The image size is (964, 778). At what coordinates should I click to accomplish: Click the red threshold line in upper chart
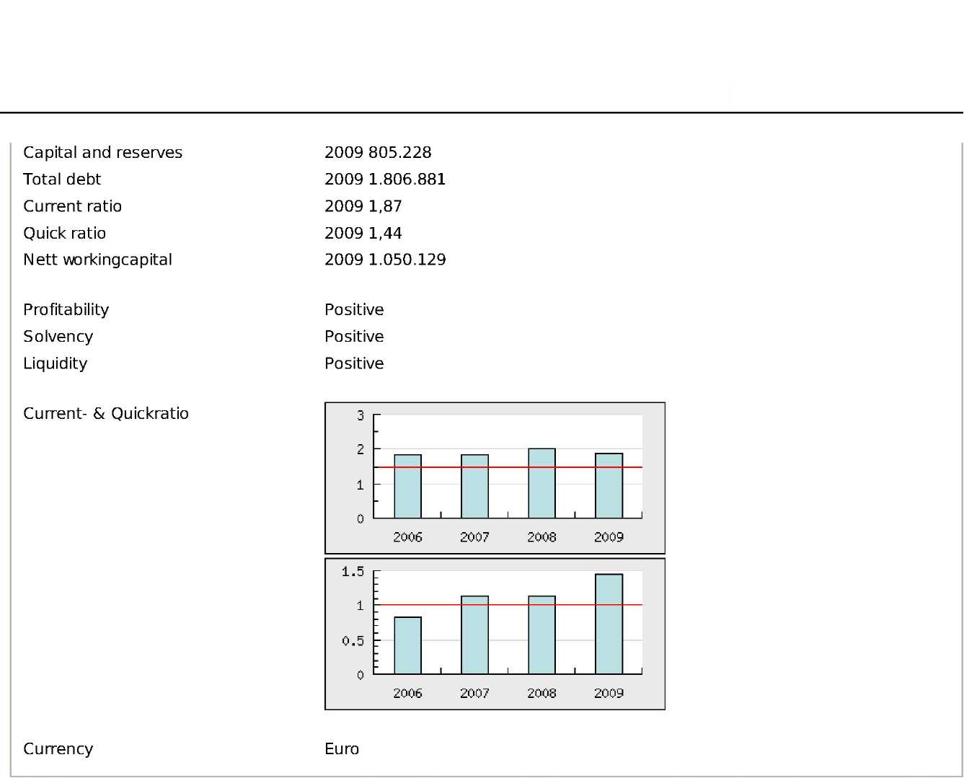pos(508,467)
